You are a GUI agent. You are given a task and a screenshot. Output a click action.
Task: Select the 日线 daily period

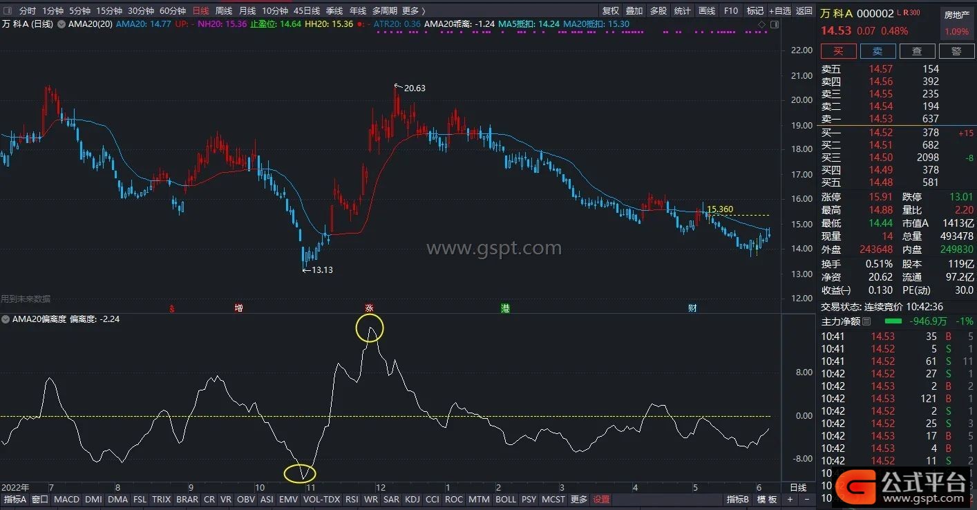[x=200, y=10]
